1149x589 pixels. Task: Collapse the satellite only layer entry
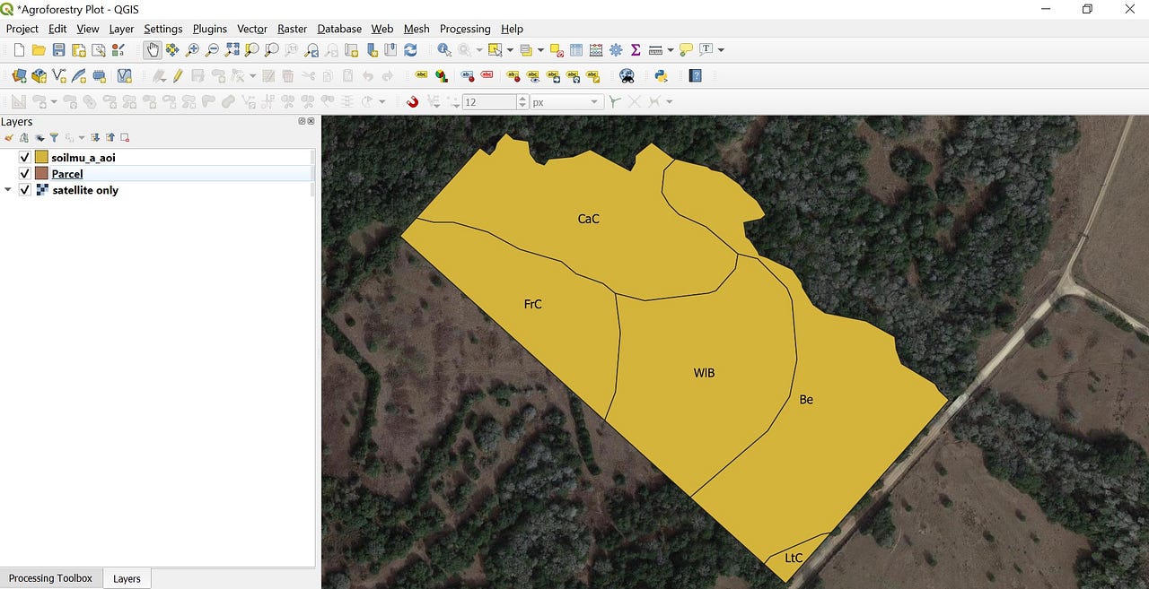8,189
